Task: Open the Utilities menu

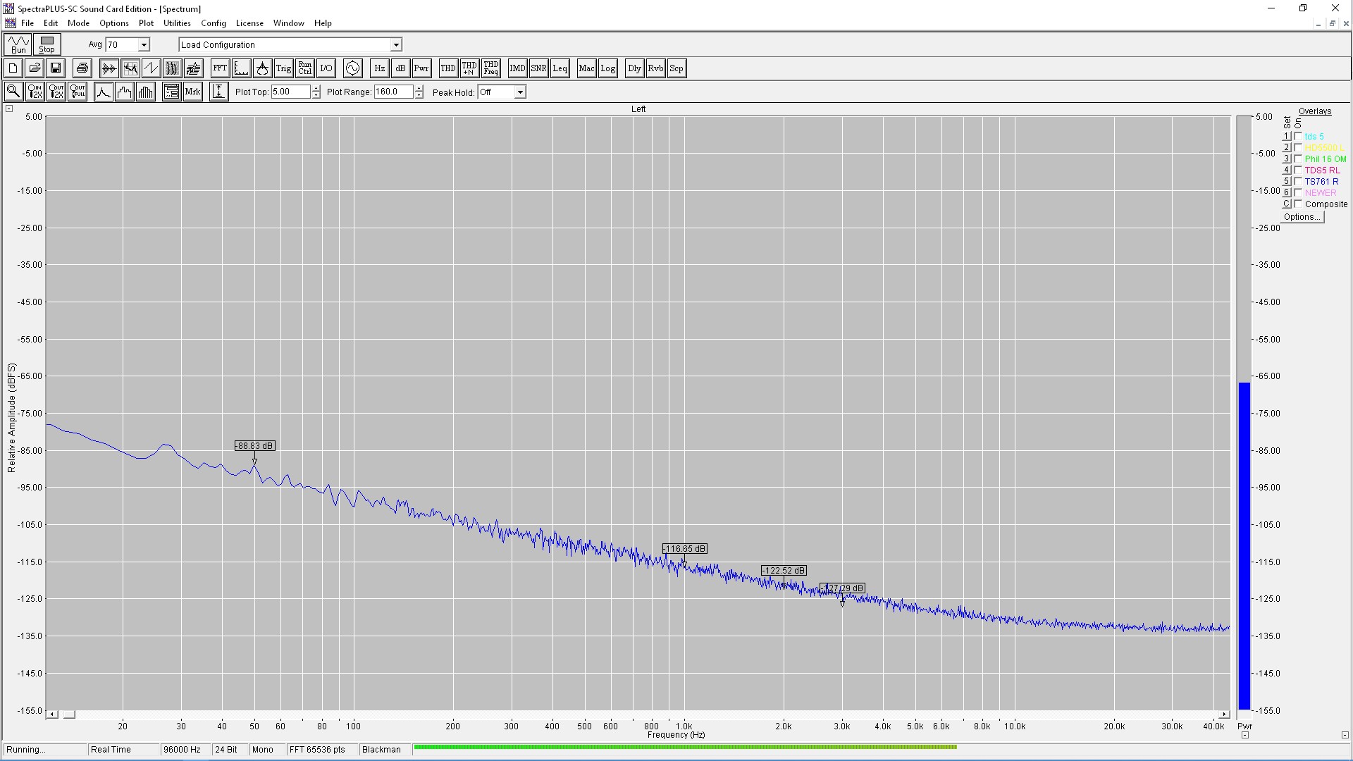Action: point(177,23)
